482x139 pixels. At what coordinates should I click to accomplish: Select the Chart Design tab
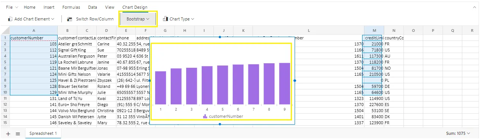coord(135,7)
